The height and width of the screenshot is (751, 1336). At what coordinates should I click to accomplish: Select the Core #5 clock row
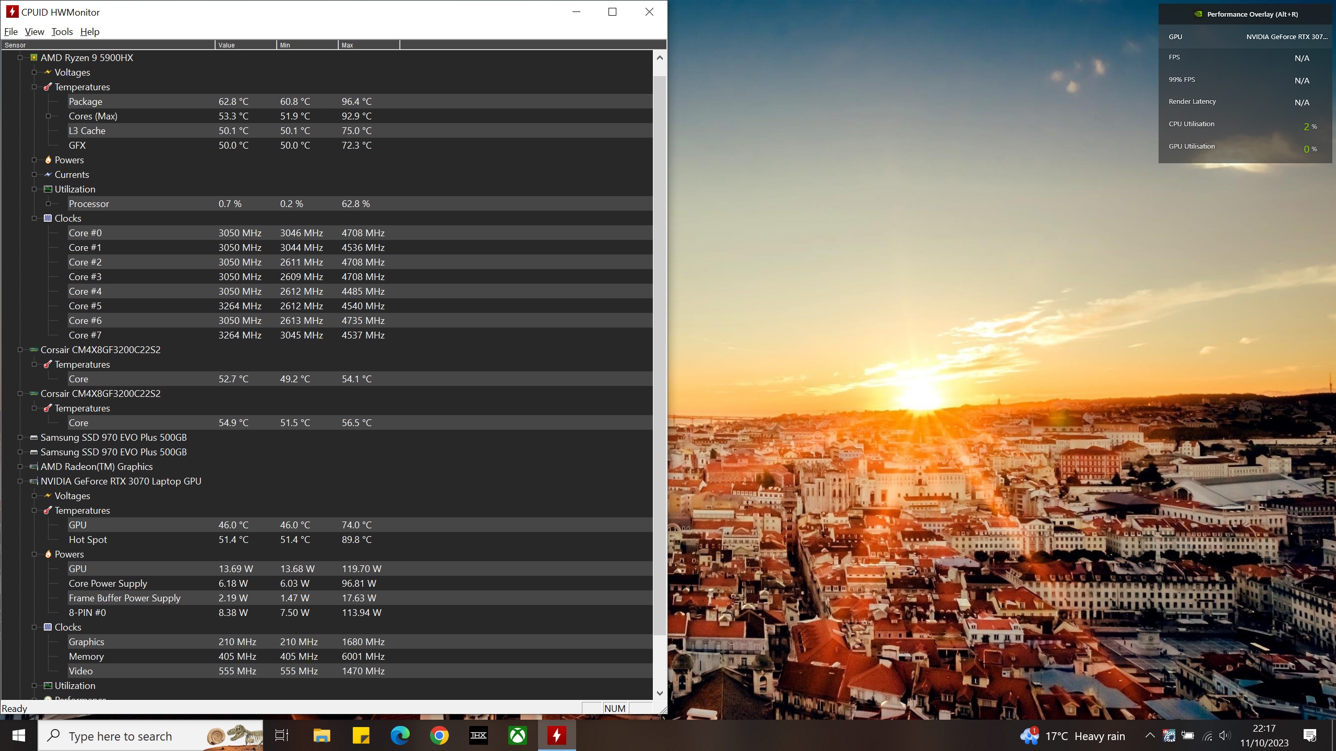360,306
